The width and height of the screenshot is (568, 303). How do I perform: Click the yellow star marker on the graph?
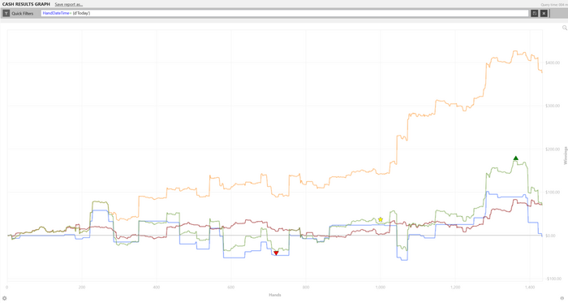click(381, 219)
